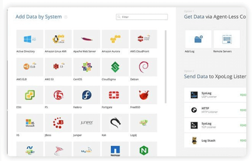Select the SysLog UDP Listener row

215,95
